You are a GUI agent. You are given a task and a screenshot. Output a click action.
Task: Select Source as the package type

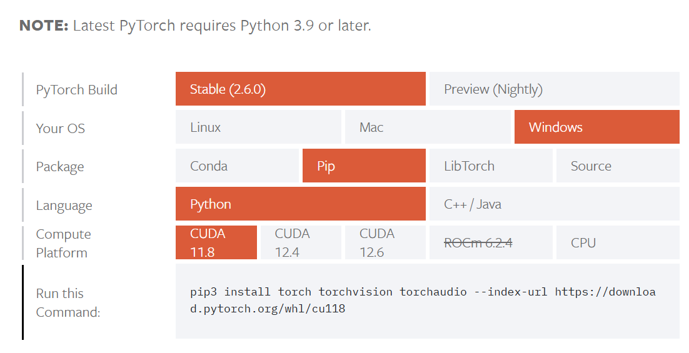click(x=617, y=166)
